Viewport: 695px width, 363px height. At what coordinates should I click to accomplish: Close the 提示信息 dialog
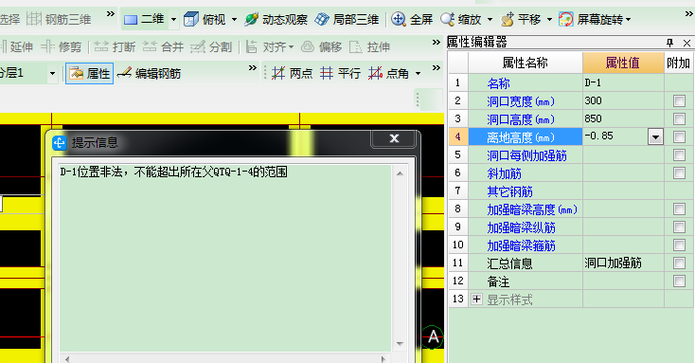(x=394, y=138)
